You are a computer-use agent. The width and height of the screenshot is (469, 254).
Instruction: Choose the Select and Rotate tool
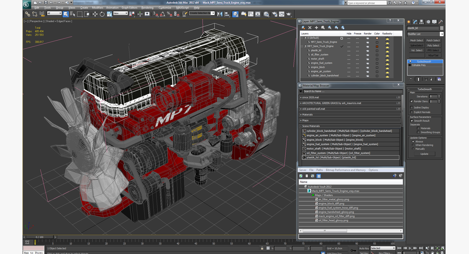point(102,14)
